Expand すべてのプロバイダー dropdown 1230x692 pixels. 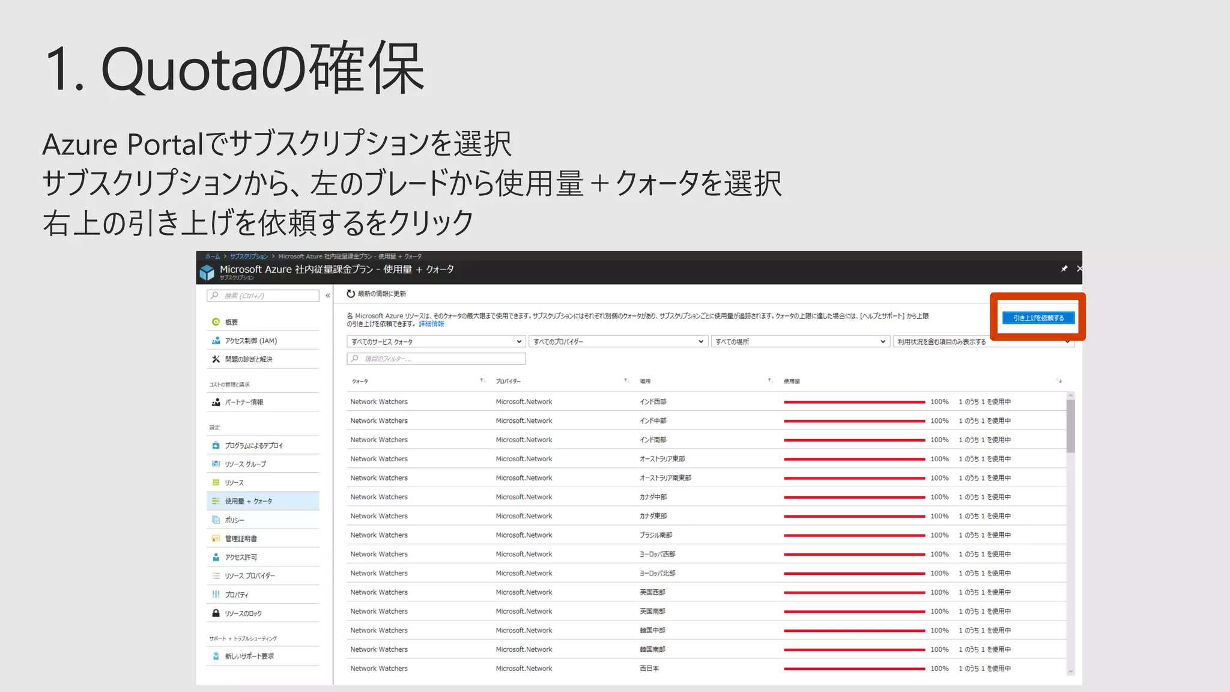[x=617, y=342]
